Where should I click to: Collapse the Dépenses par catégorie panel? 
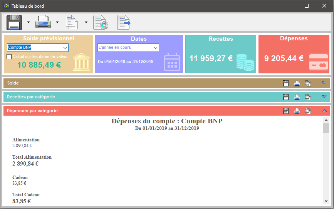point(324,111)
